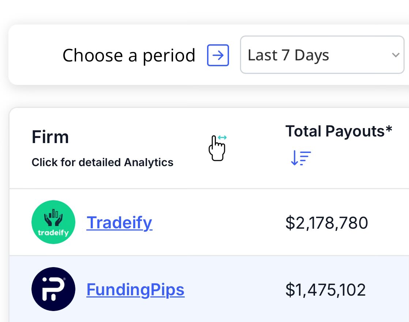Click the Total Payouts* column header
Image resolution: width=409 pixels, height=322 pixels.
pyautogui.click(x=339, y=131)
